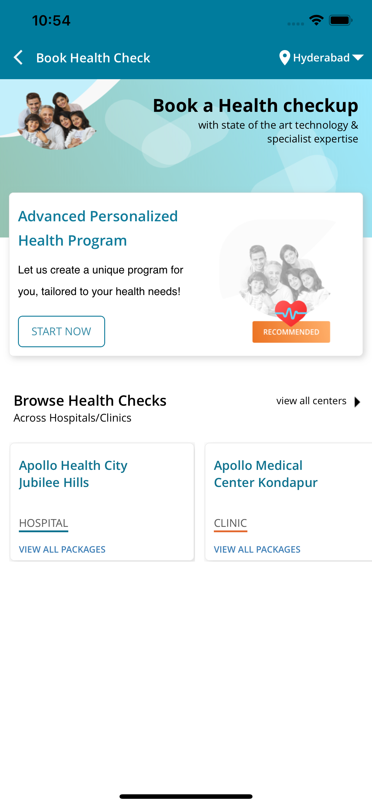This screenshot has width=372, height=806.
Task: Select the Clinic category label
Action: pos(230,523)
